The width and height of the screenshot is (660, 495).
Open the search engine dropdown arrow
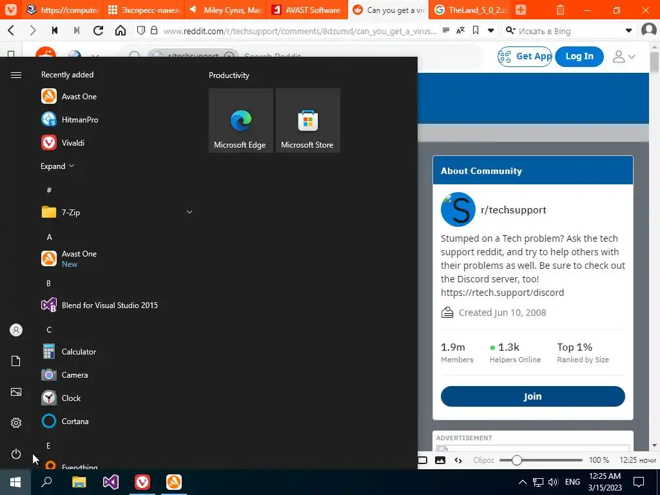tap(628, 30)
